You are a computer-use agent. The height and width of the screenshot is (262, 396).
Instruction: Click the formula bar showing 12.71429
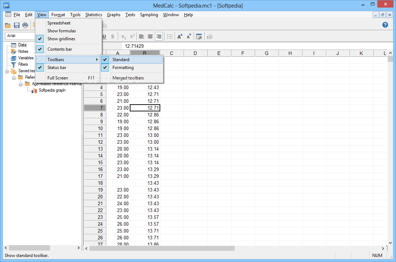coord(258,46)
